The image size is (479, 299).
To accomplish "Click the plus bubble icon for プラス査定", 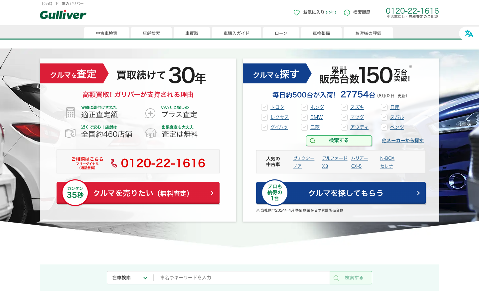I will coord(150,113).
